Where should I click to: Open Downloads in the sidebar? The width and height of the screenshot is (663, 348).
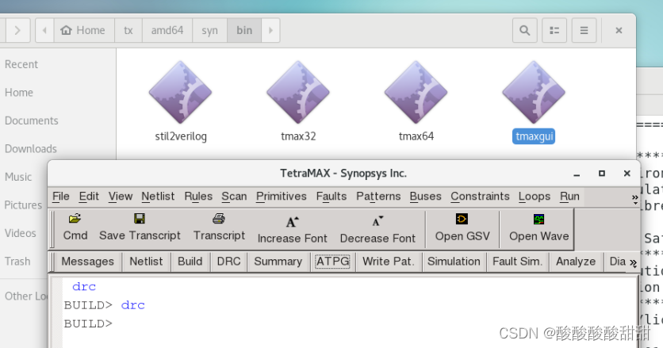(30, 149)
